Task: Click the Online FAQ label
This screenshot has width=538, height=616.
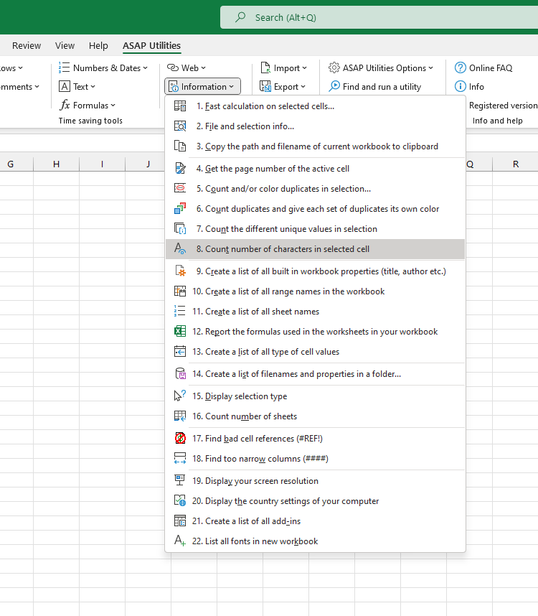Action: 491,68
